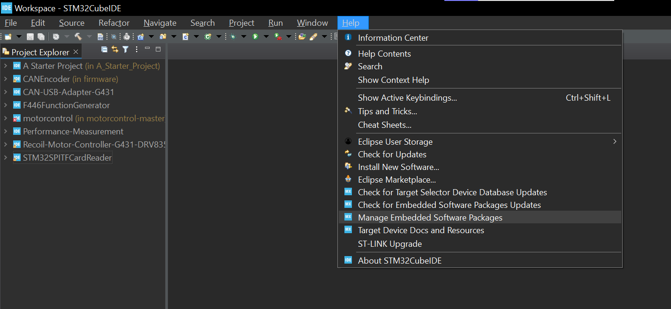Open the Run button dropdown arrow
The image size is (671, 309).
point(266,37)
